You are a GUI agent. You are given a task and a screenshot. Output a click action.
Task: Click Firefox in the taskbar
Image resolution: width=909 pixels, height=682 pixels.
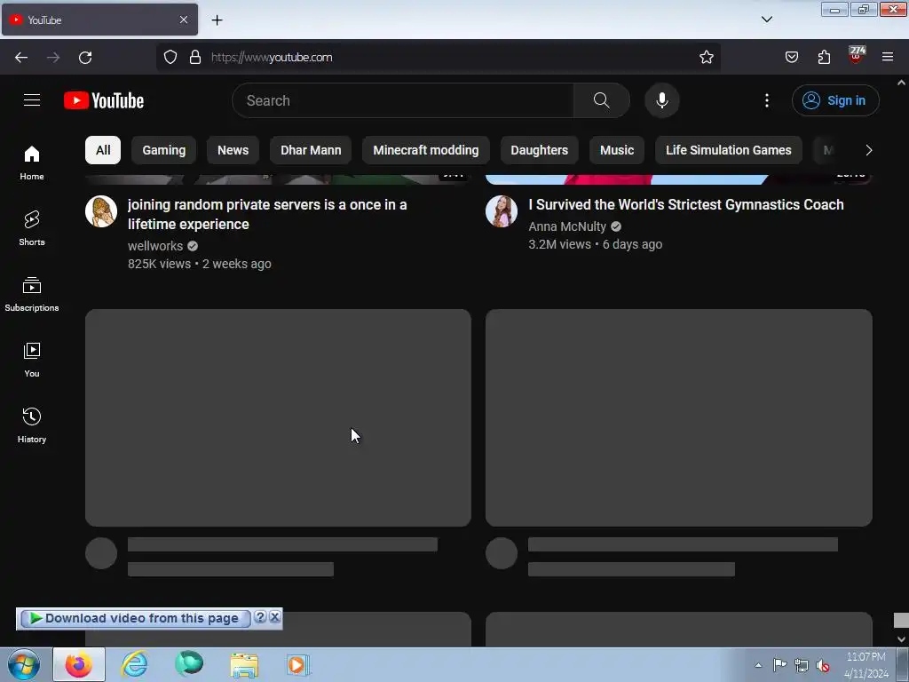[79, 664]
